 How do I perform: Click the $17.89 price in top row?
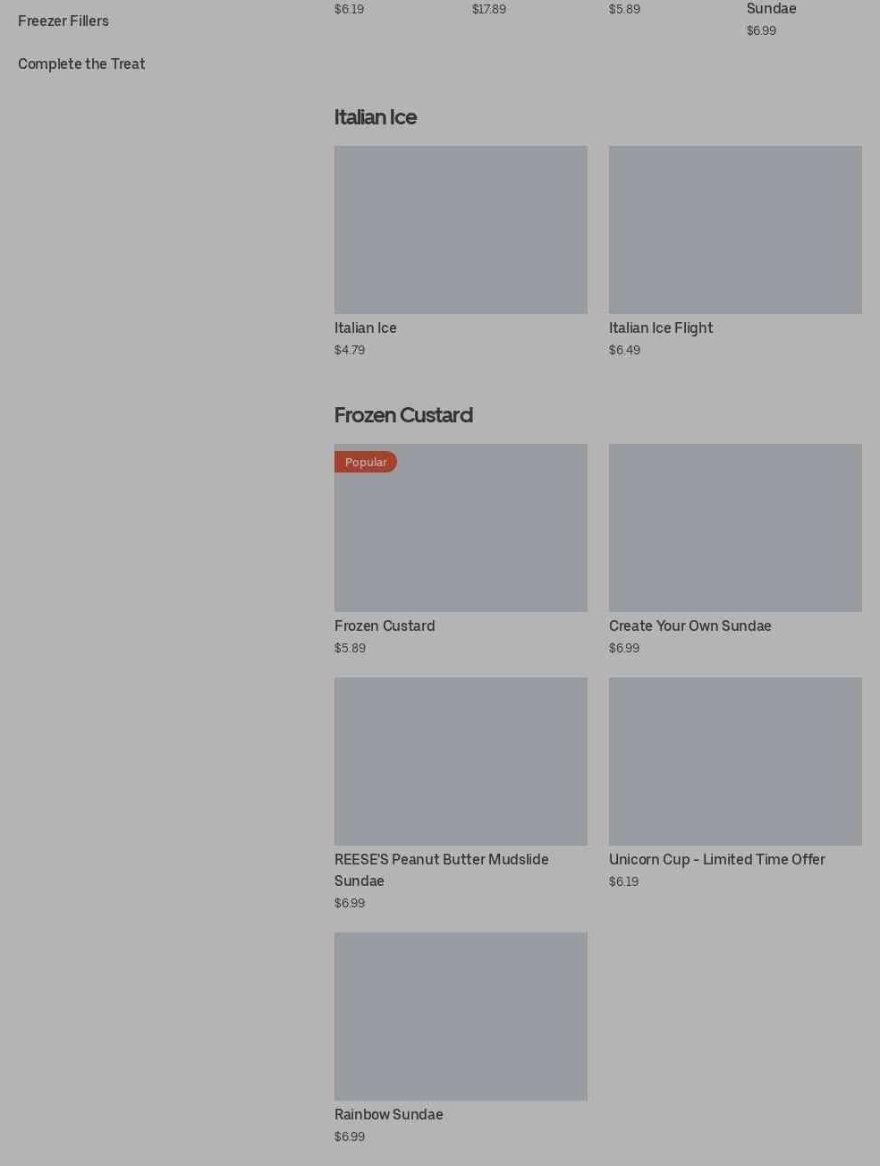click(x=488, y=9)
